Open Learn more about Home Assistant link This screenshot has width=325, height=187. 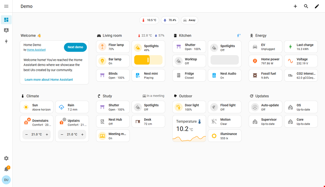click(x=49, y=80)
